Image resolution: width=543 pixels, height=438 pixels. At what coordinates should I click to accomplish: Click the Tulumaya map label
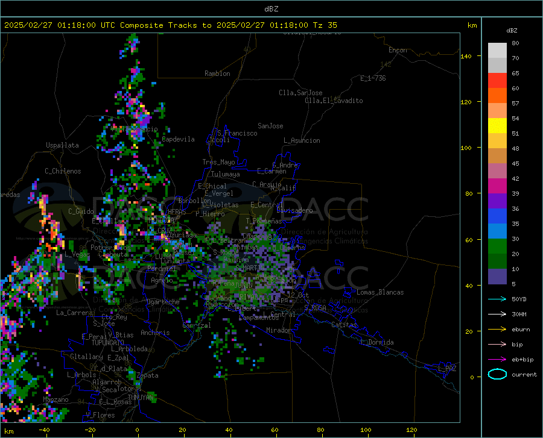[x=226, y=174]
